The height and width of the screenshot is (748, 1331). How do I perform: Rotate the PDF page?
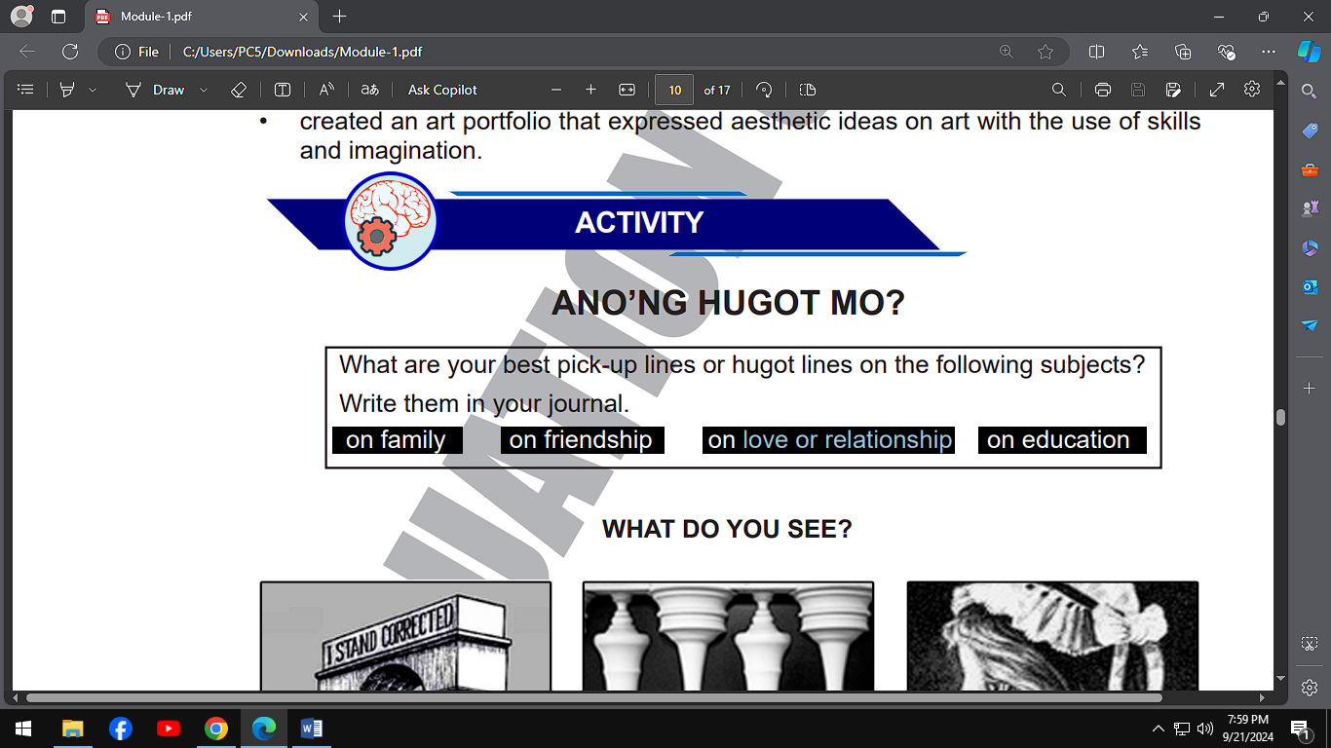pos(765,90)
